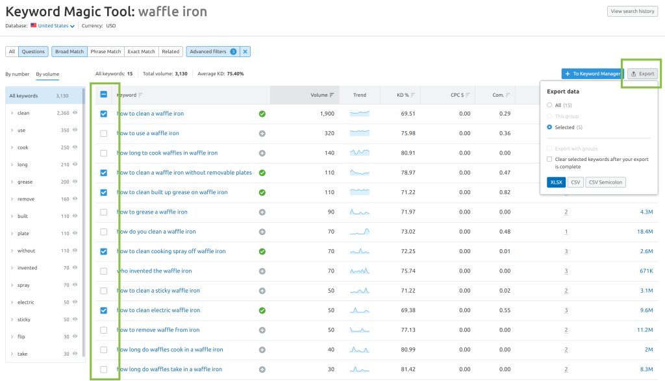The image size is (665, 381).
Task: Open the United States database dropdown
Action: (x=56, y=26)
